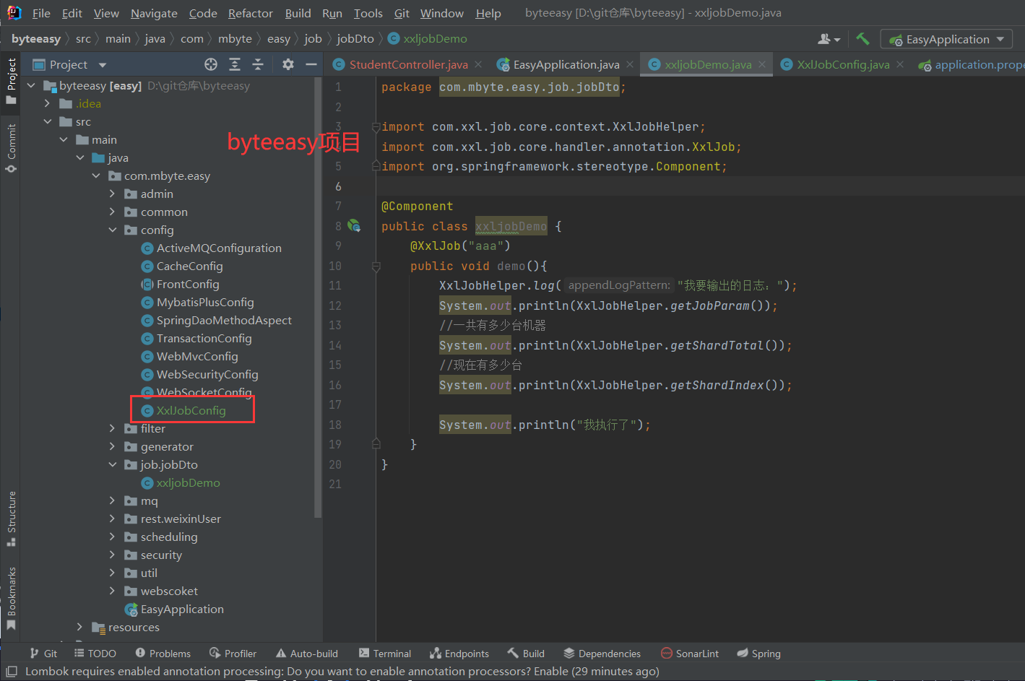Click the Build project hammer icon

point(862,39)
